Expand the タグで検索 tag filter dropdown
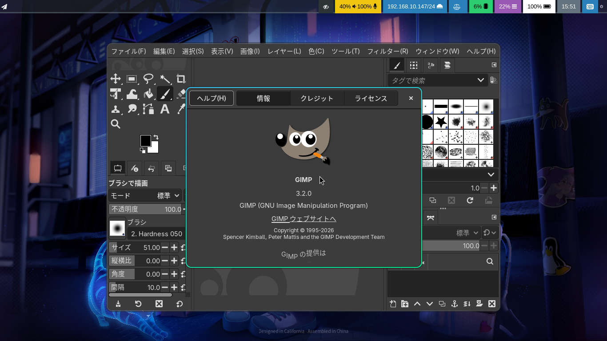Screen dimensions: 607x341 (x=480, y=80)
